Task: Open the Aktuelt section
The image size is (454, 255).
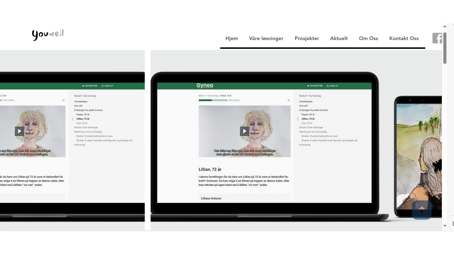Action: coord(339,38)
